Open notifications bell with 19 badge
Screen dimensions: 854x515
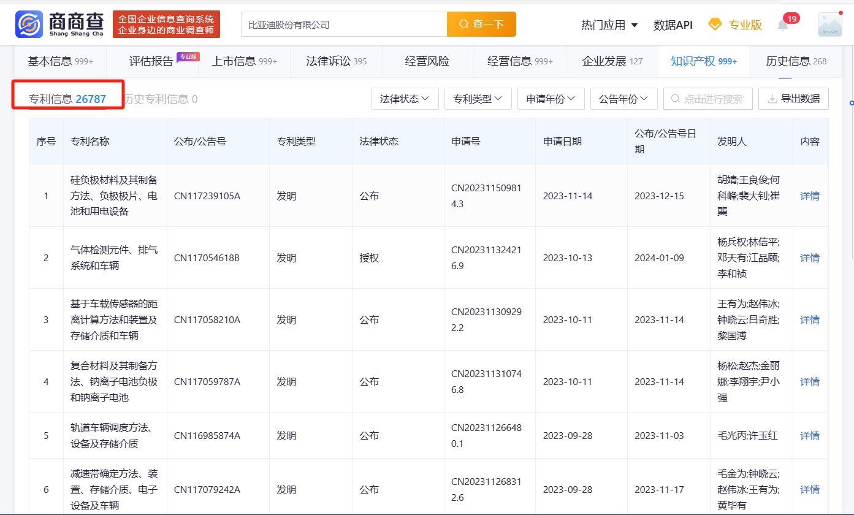pos(783,25)
